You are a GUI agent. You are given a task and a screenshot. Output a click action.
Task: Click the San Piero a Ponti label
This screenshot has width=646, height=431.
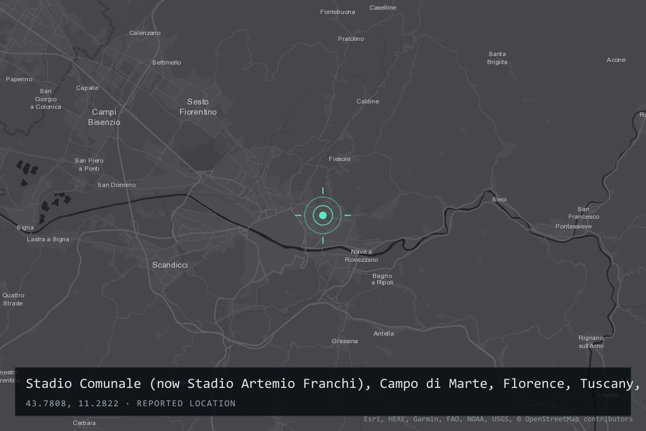[89, 164]
